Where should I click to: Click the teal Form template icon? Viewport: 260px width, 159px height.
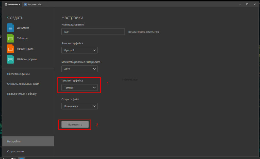(10, 59)
